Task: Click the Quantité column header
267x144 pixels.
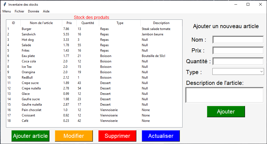Action: pyautogui.click(x=88, y=23)
